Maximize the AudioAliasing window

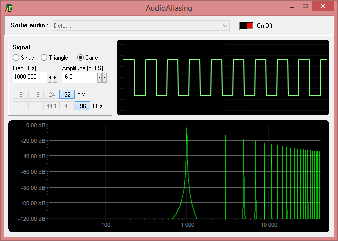305,6
